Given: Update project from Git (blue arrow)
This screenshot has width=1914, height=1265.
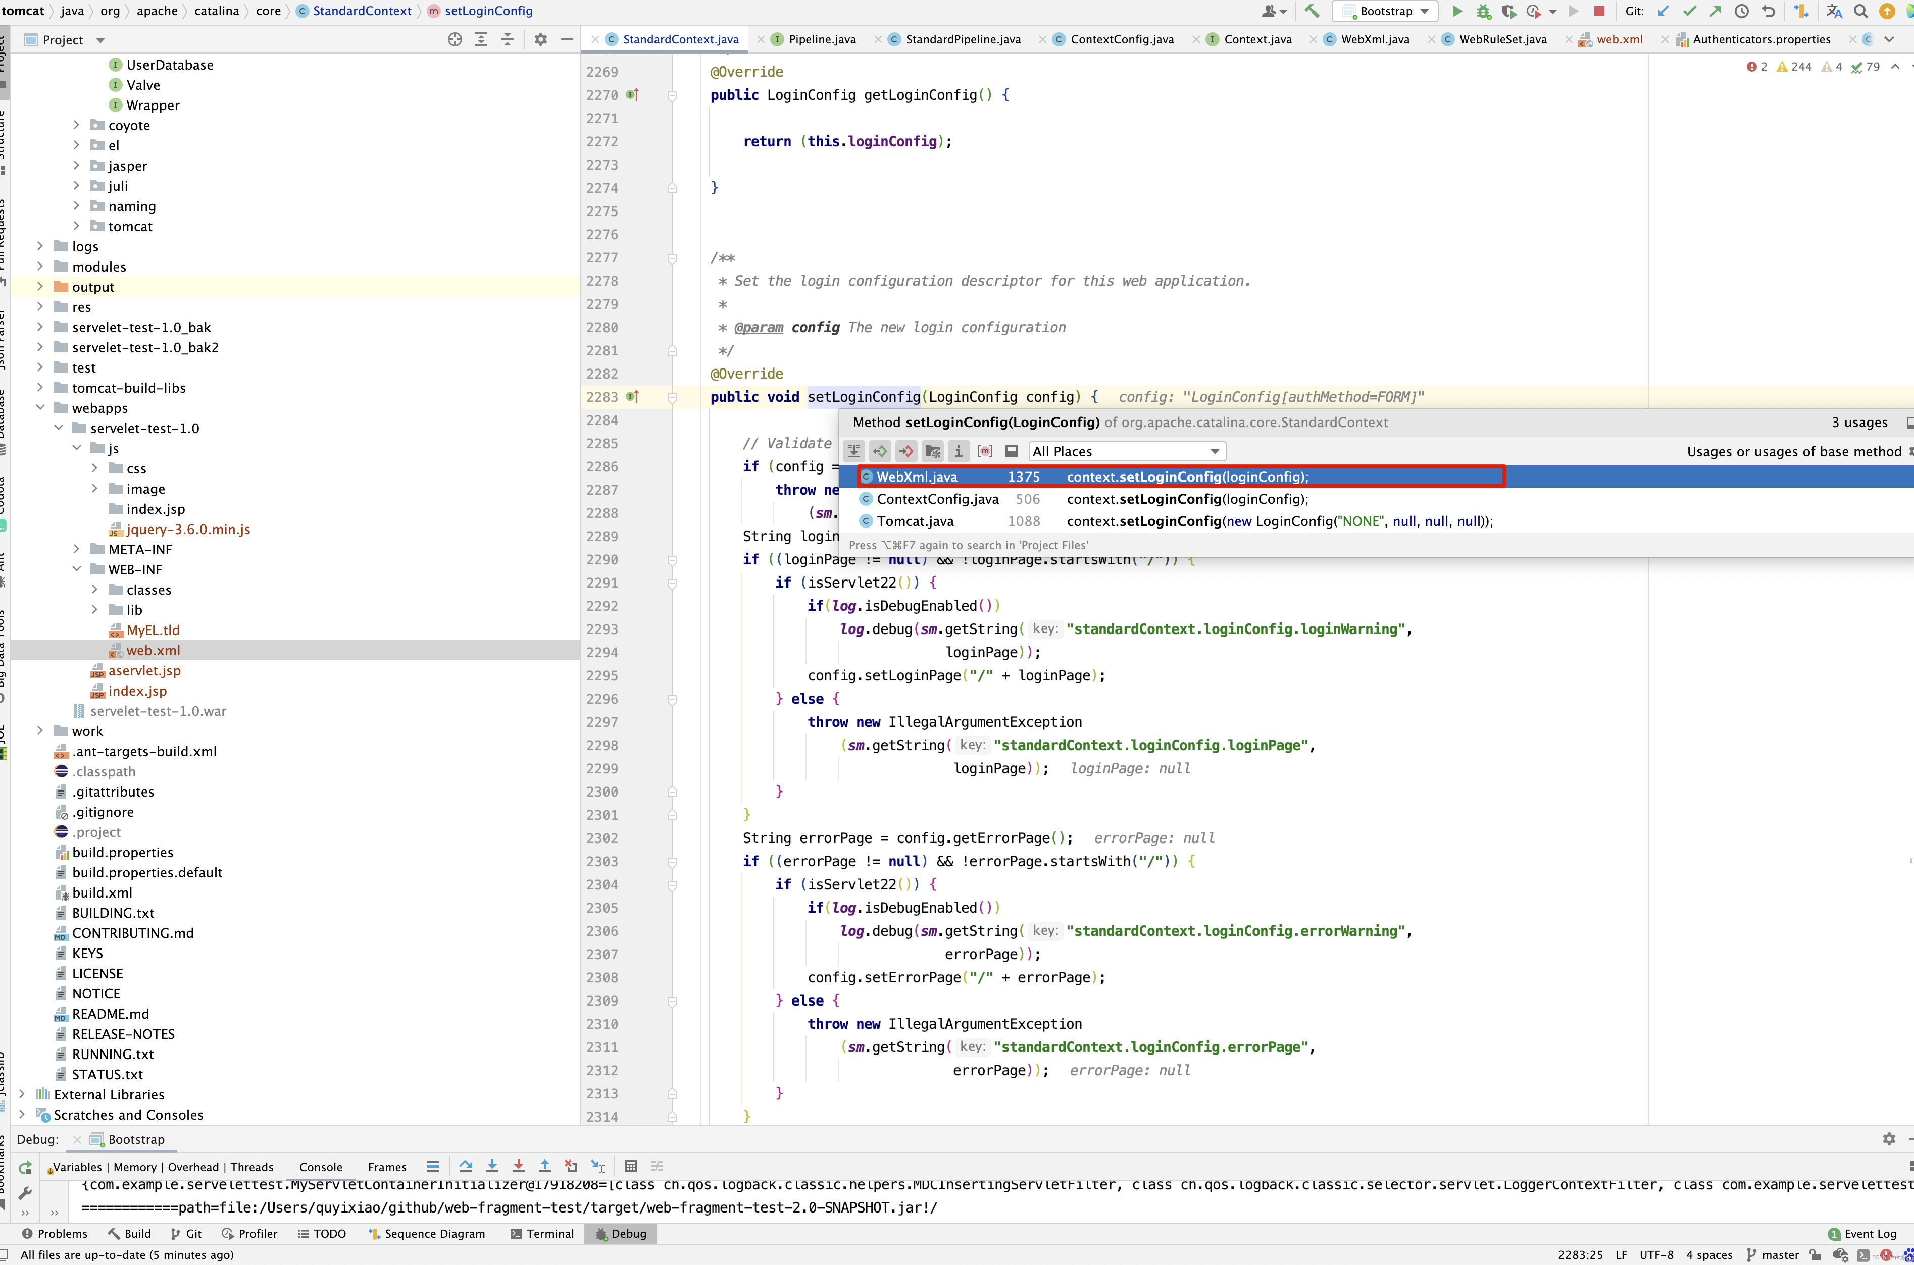Looking at the screenshot, I should tap(1663, 11).
